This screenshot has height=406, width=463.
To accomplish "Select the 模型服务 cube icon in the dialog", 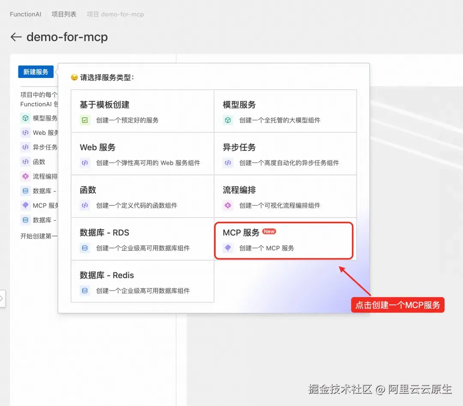I will click(228, 120).
